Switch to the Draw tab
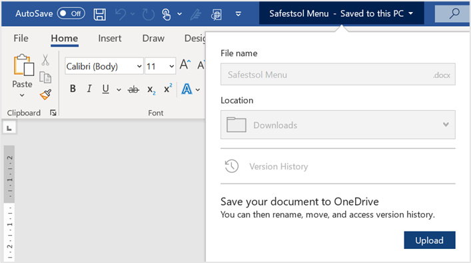Screen dimensions: 471x263 click(x=153, y=39)
